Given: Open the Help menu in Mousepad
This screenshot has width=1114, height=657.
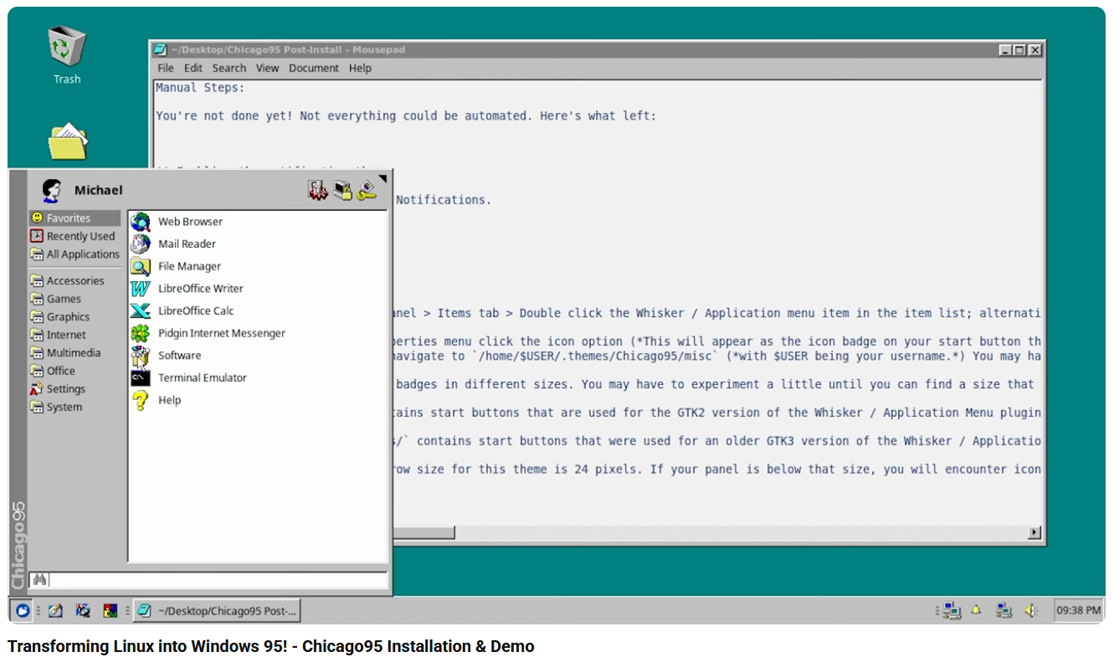Looking at the screenshot, I should point(361,69).
